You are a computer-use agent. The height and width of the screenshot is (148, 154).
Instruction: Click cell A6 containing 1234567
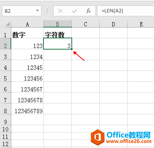(27, 87)
